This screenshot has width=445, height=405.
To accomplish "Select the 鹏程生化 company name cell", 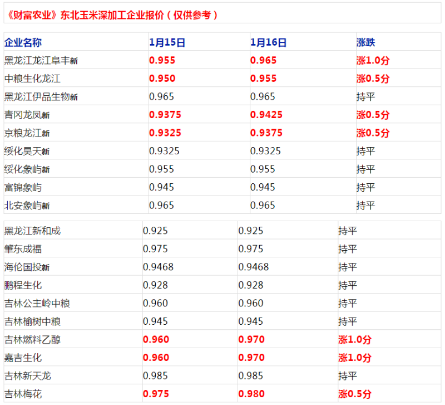I will pyautogui.click(x=23, y=285).
